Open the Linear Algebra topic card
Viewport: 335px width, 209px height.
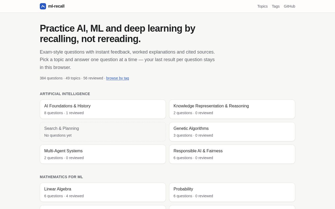[x=103, y=192]
